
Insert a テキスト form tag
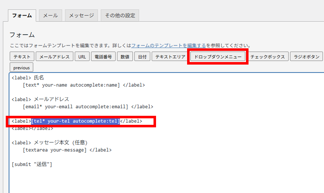pyautogui.click(x=22, y=57)
